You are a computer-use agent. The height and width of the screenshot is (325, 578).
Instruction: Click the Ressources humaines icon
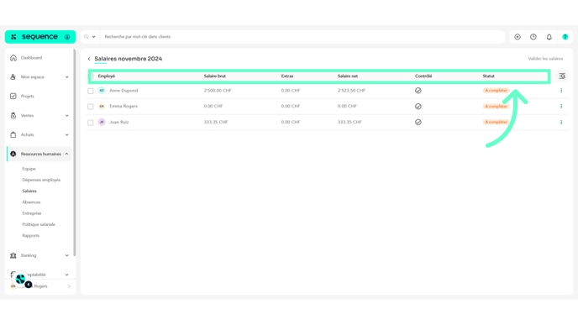(x=13, y=154)
